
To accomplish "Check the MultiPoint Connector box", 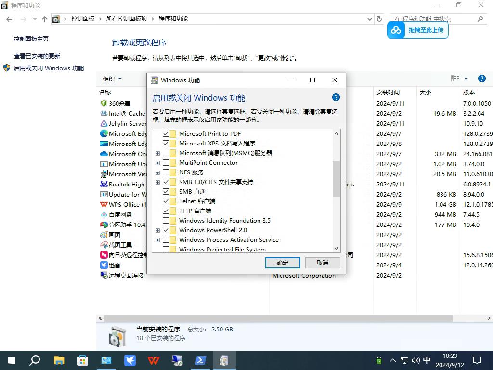I will pyautogui.click(x=166, y=163).
